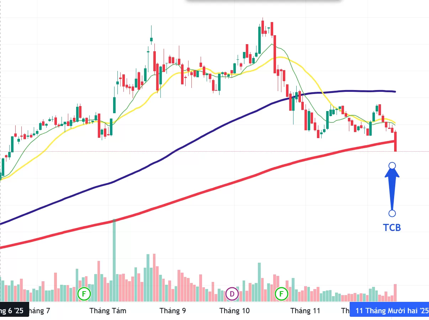Click the last red volume bar
The image size is (429, 320).
coord(395,293)
